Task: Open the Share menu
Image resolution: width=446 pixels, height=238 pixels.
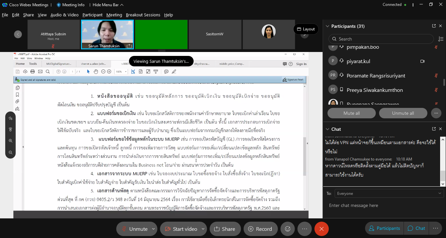Action: pos(28,15)
